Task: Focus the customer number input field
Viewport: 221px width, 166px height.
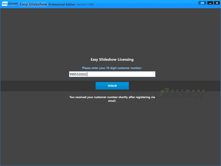Action: coord(112,74)
